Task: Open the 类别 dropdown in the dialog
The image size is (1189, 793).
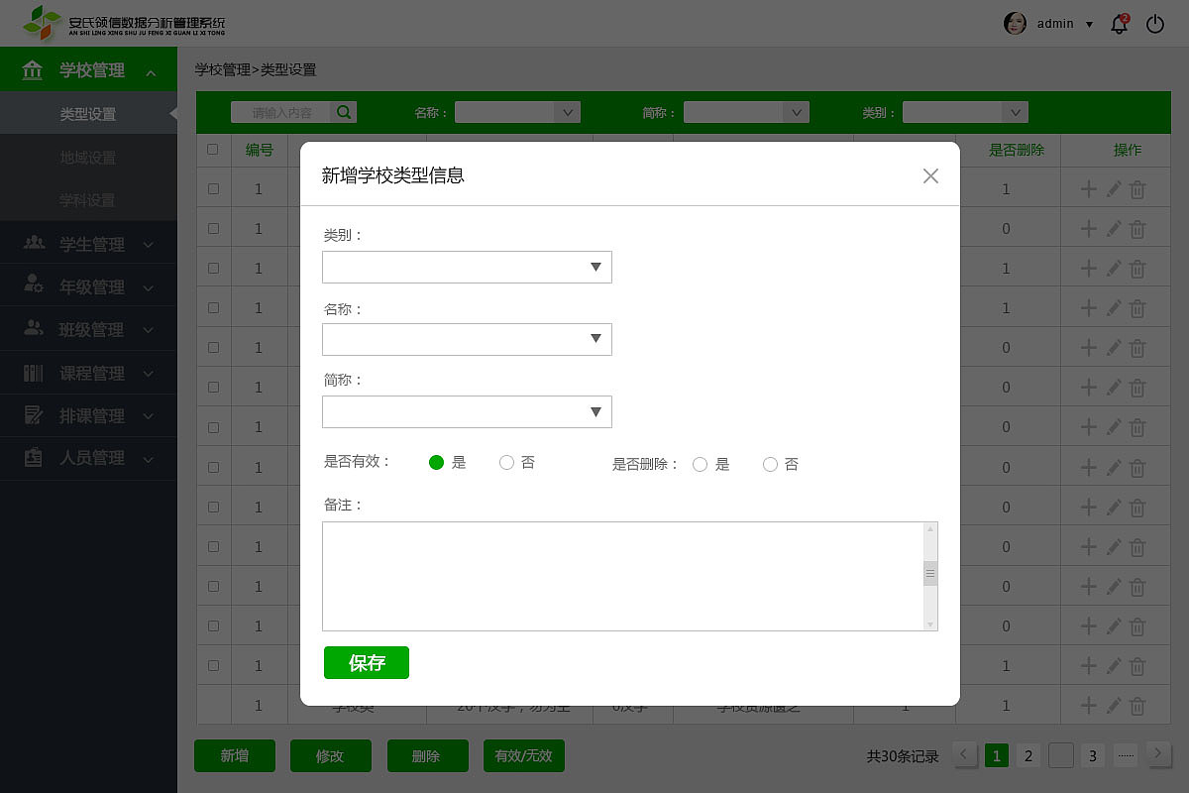Action: tap(467, 267)
